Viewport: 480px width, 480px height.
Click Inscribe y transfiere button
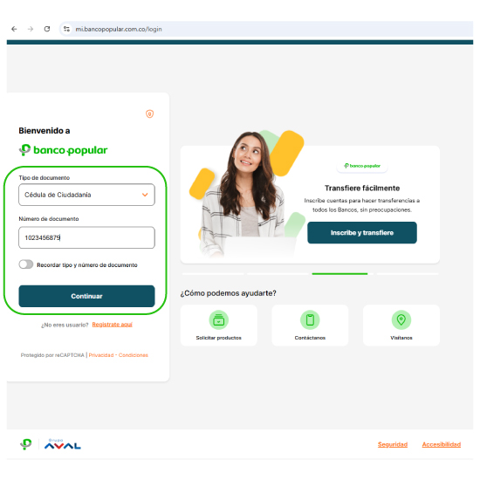point(362,233)
